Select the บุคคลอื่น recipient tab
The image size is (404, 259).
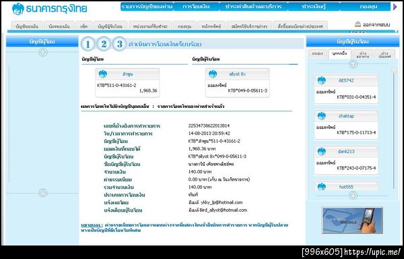pyautogui.click(x=339, y=54)
